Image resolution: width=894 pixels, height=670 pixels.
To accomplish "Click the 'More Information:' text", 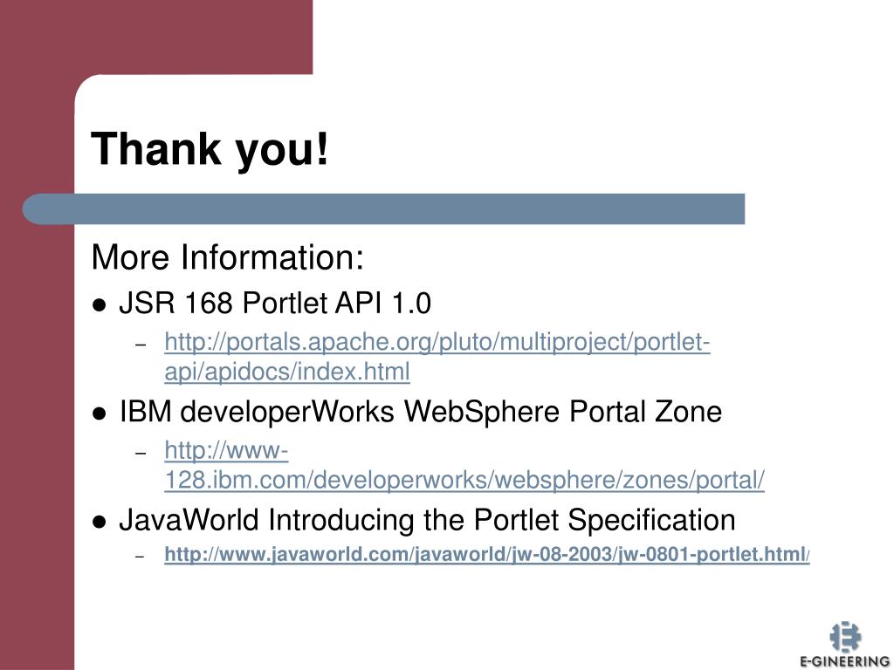I will coord(228,257).
